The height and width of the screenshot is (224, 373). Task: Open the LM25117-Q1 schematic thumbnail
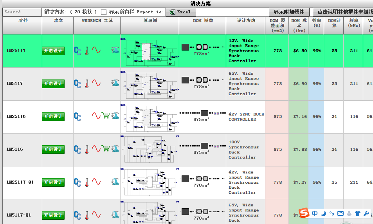(x=150, y=182)
